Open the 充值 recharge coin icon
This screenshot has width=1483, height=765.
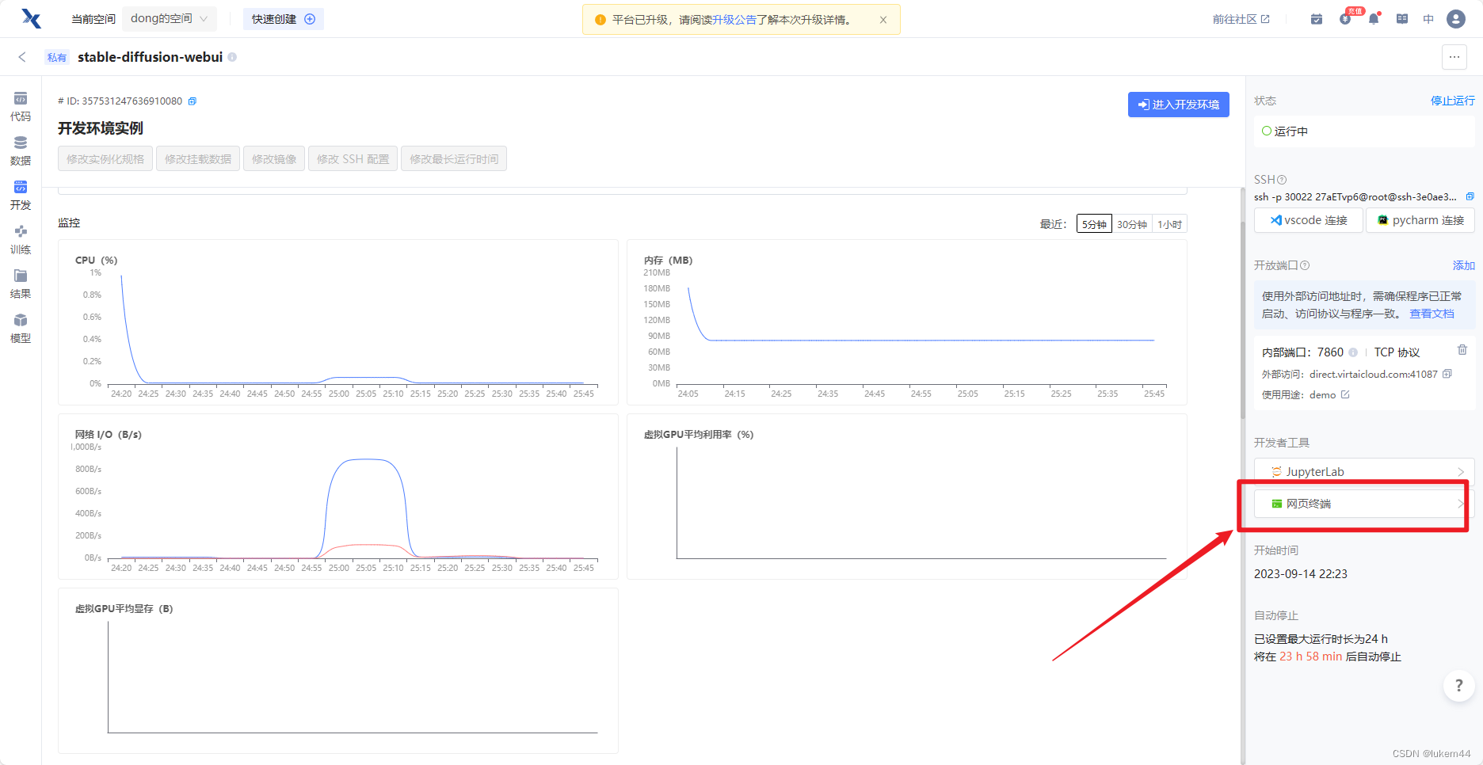[1345, 19]
